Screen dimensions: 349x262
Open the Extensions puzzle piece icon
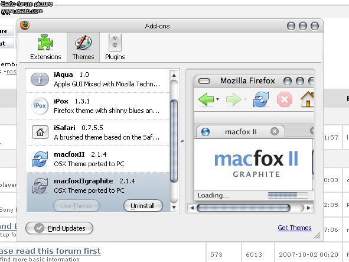click(45, 43)
